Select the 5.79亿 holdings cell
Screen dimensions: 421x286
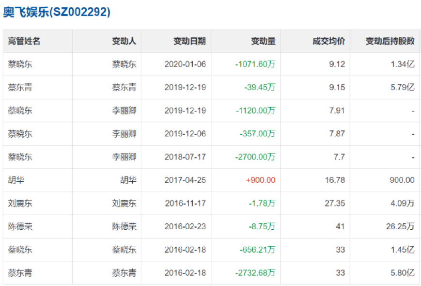[x=403, y=87]
